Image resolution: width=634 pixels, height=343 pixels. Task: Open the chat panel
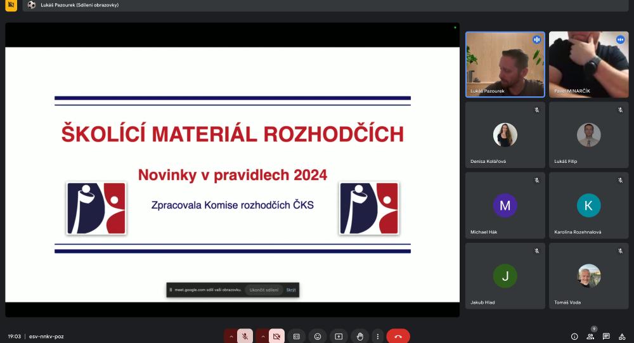pyautogui.click(x=606, y=337)
